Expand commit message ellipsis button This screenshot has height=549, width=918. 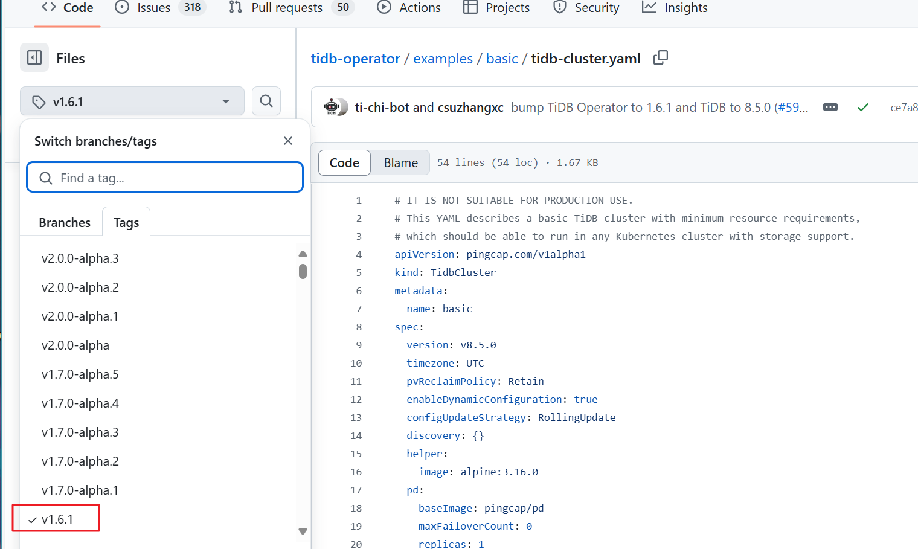coord(830,107)
